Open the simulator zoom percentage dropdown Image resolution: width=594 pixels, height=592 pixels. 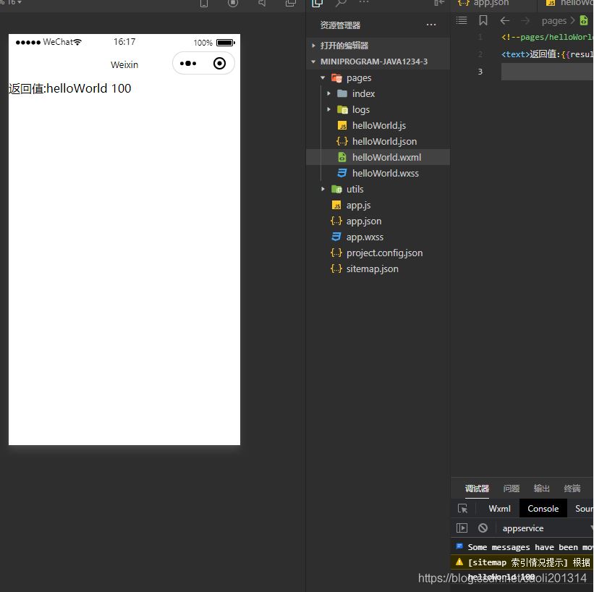click(12, 2)
